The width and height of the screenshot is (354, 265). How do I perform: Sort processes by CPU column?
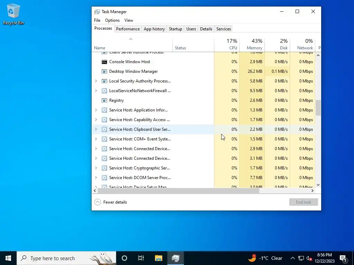pos(227,45)
